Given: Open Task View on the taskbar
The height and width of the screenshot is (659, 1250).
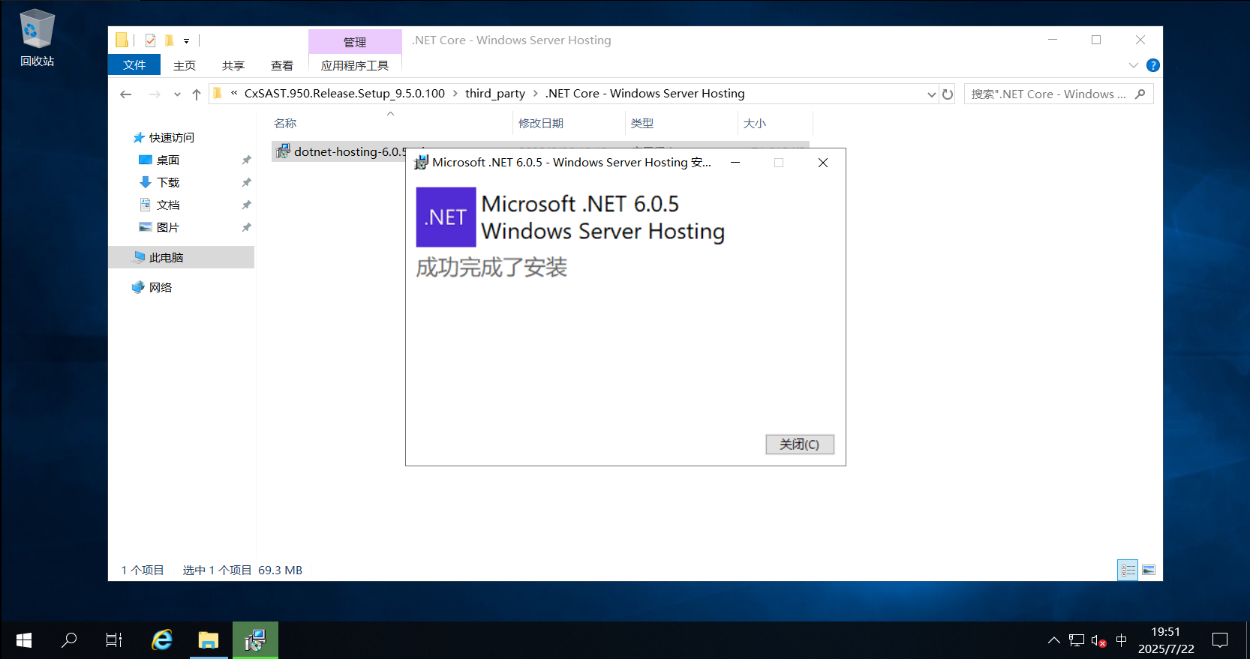Looking at the screenshot, I should [x=114, y=640].
